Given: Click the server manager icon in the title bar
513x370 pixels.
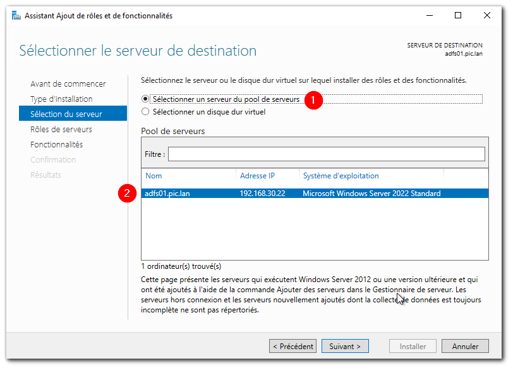Looking at the screenshot, I should pos(15,15).
